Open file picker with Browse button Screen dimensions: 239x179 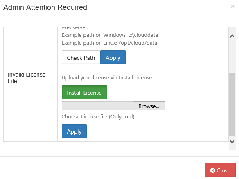(149, 106)
